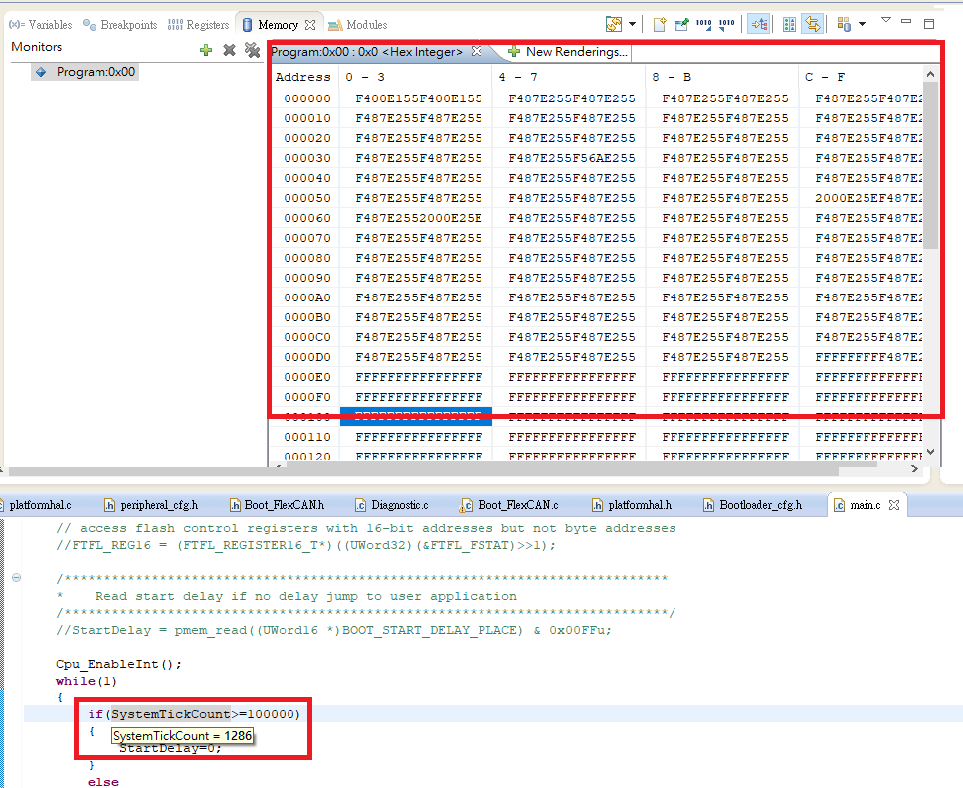Viewport: 963px width, 788px height.
Task: Toggle the Memory Monitors pane
Action: click(759, 24)
